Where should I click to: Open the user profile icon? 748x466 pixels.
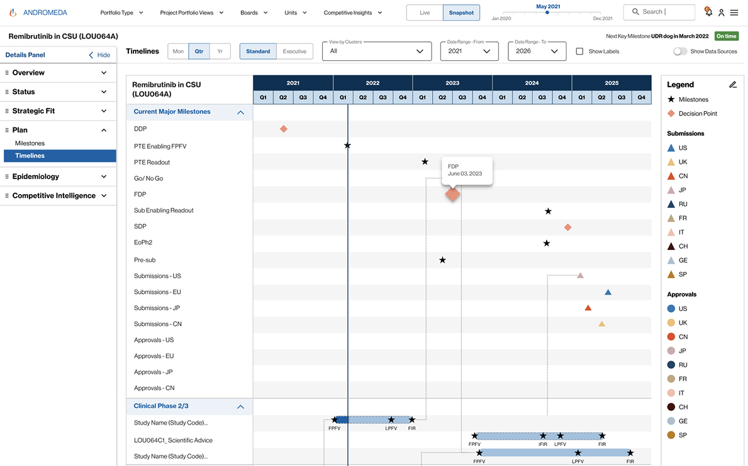[722, 13]
